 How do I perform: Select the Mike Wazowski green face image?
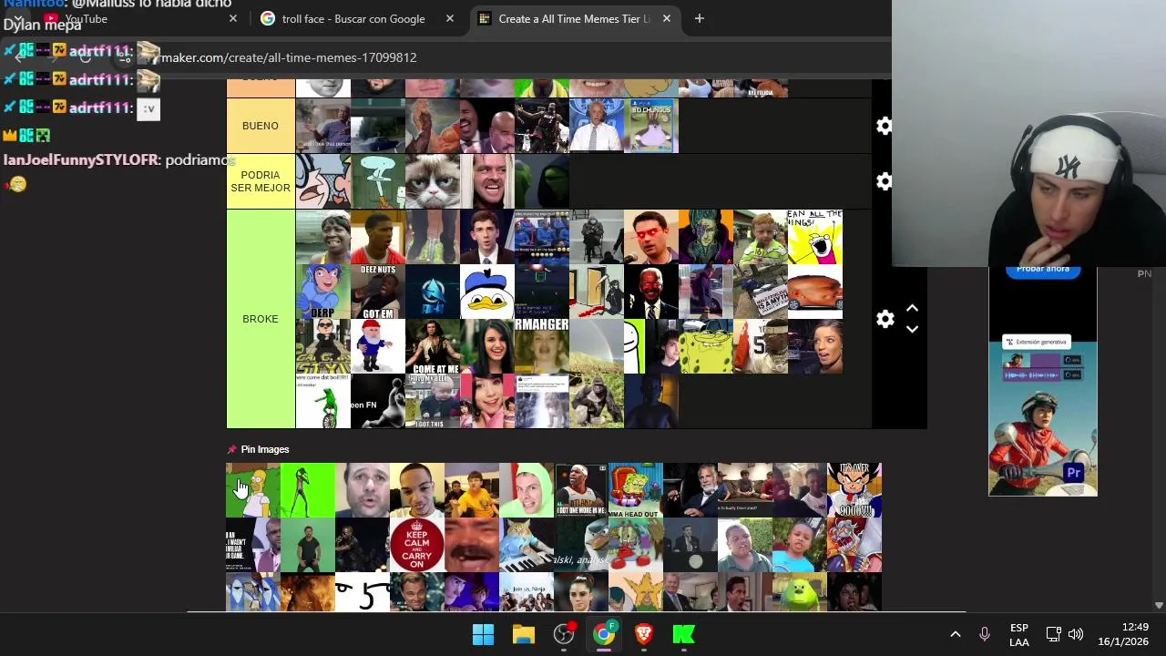pyautogui.click(x=800, y=592)
